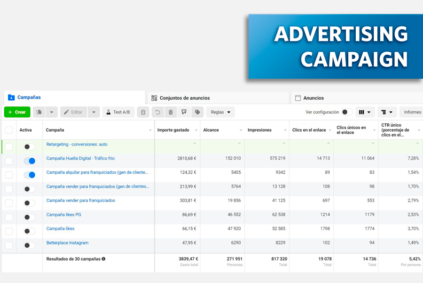Click the export share icon beside trash

click(x=184, y=112)
